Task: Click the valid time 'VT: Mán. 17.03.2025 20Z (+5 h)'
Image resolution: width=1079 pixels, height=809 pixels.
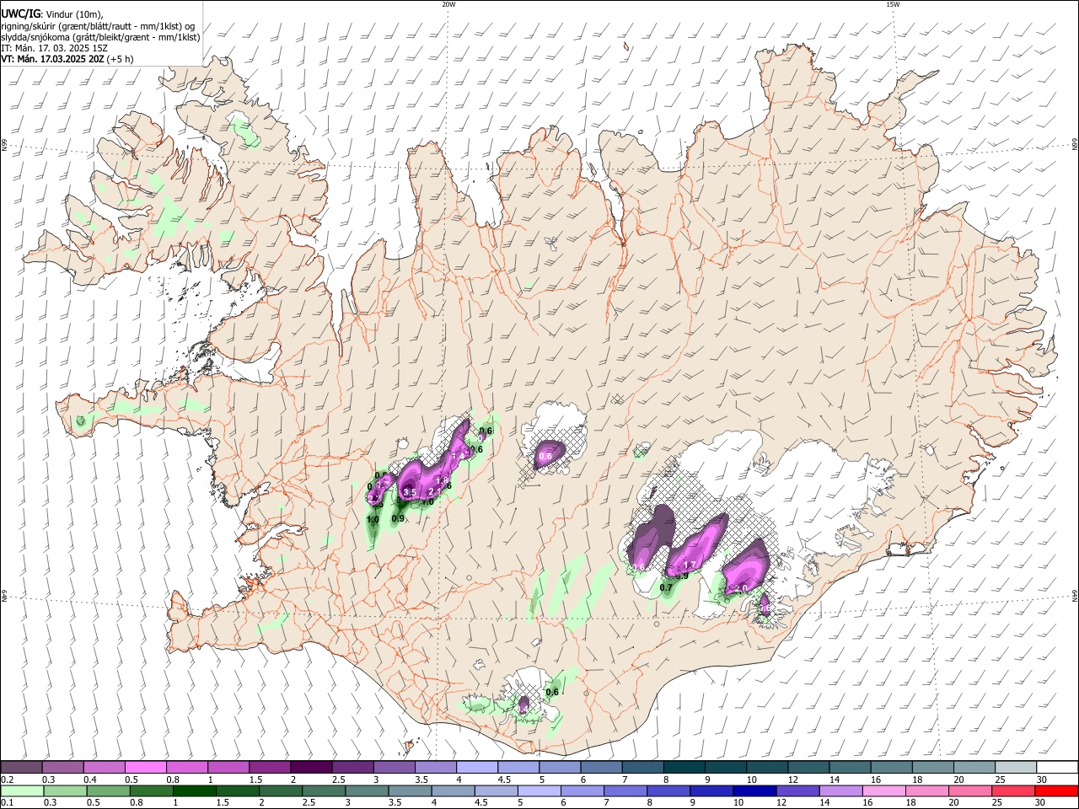Action: tap(67, 59)
